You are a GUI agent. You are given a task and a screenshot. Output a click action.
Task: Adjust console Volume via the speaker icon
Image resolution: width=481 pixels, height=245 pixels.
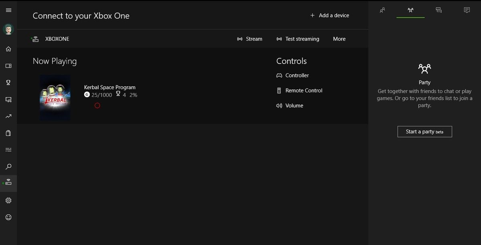pyautogui.click(x=290, y=105)
